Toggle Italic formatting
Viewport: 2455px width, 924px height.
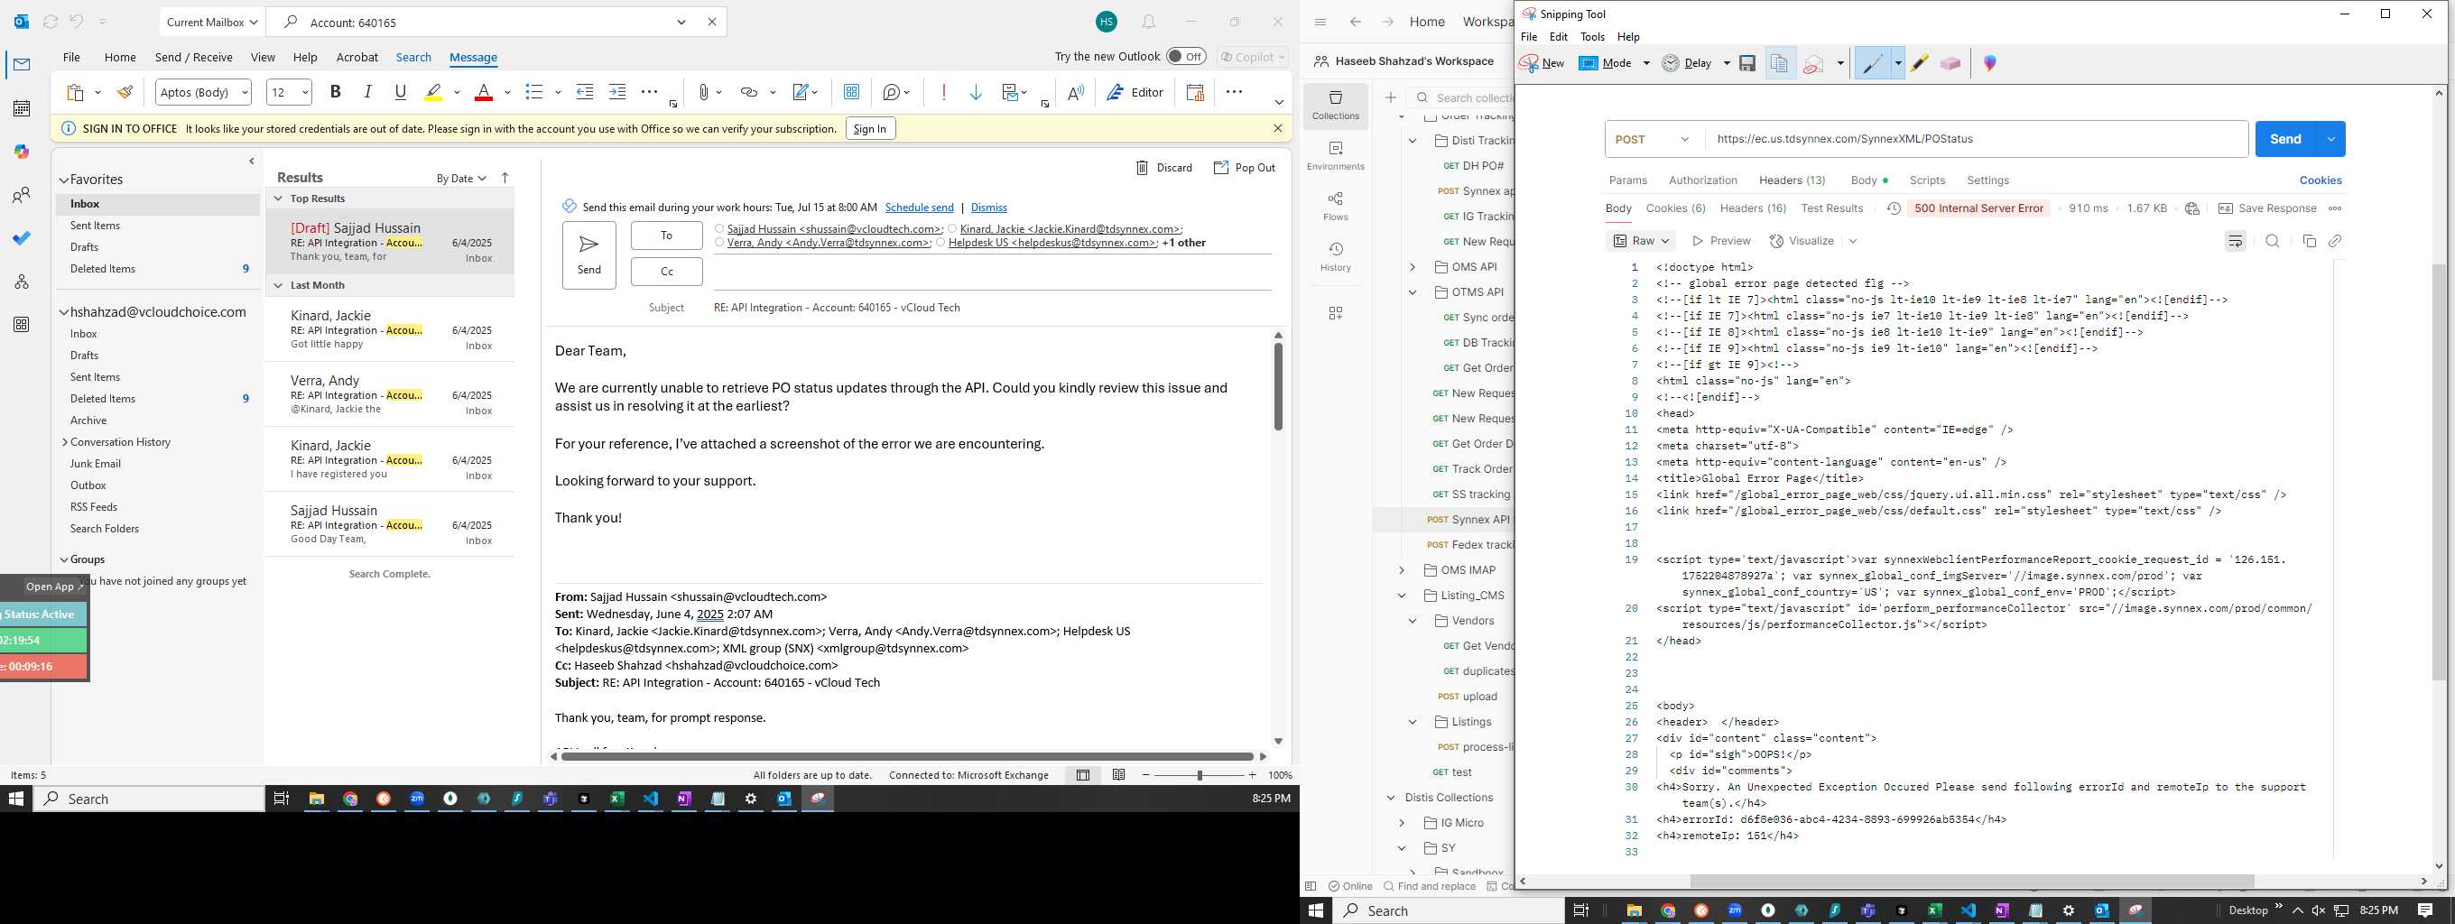[368, 92]
